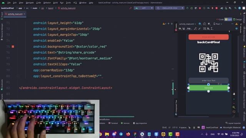Open the App Inspection tool window

tap(140, 123)
